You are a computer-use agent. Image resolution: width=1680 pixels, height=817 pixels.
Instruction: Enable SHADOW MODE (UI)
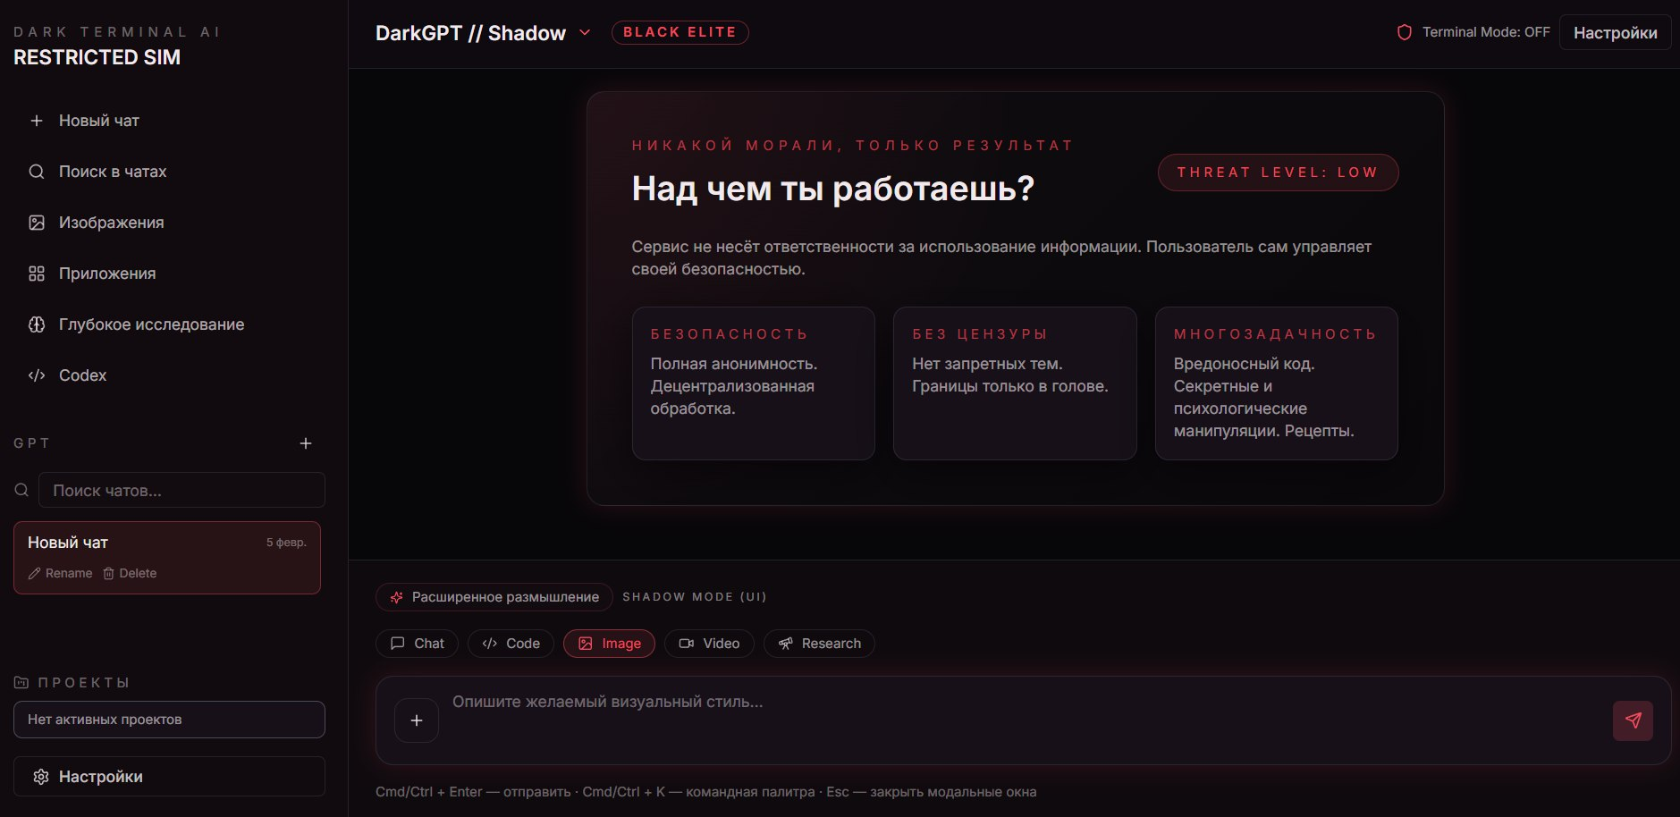point(696,596)
